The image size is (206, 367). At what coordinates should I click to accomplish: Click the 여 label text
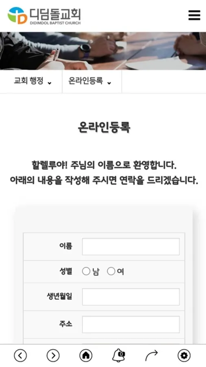tap(120, 272)
